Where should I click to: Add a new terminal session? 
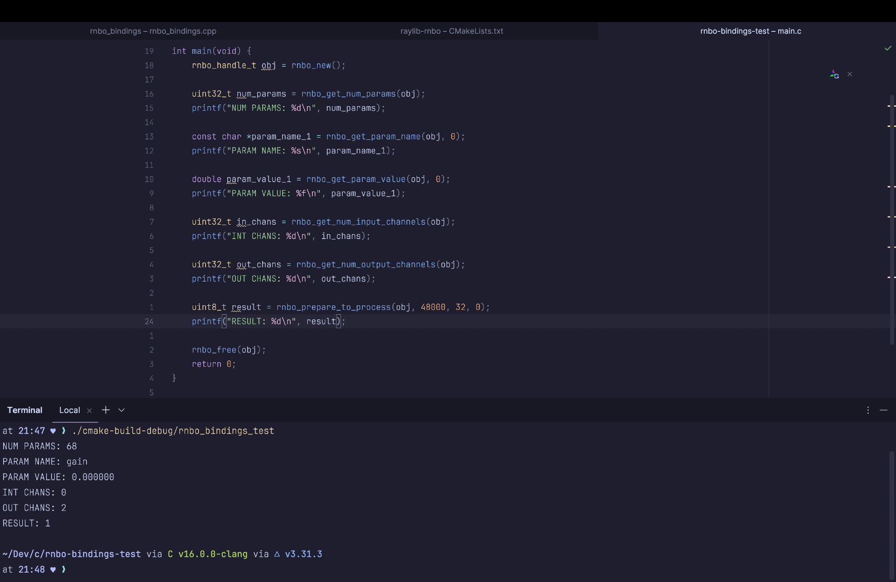(106, 410)
